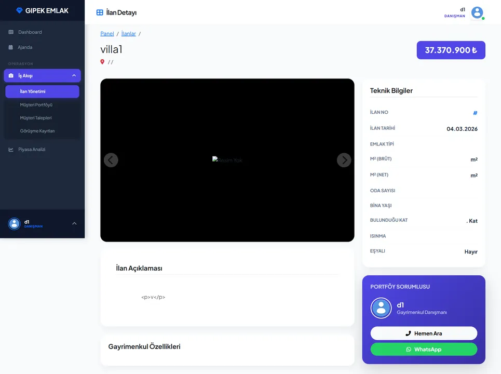Click the GIPEK EMLAK diamond logo icon
The height and width of the screenshot is (374, 501).
(20, 10)
